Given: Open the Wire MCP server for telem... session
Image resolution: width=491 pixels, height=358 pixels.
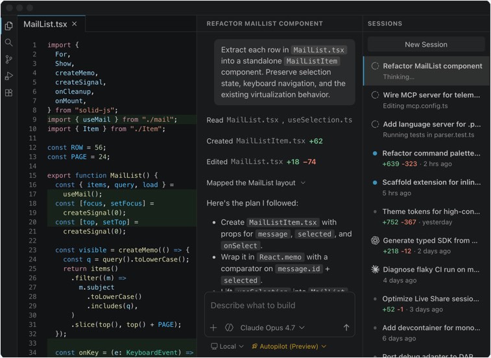Looking at the screenshot, I should pos(427,101).
